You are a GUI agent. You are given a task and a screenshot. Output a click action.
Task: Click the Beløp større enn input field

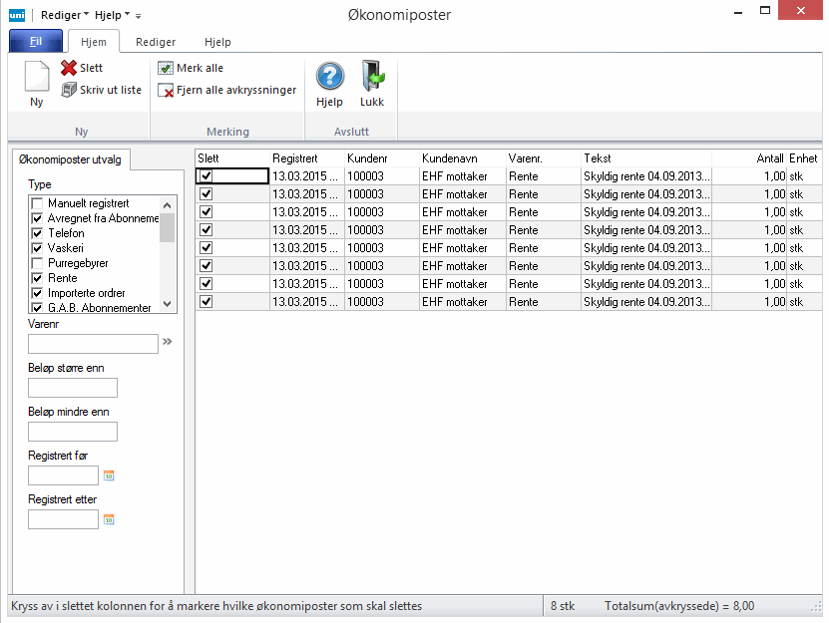tap(73, 388)
